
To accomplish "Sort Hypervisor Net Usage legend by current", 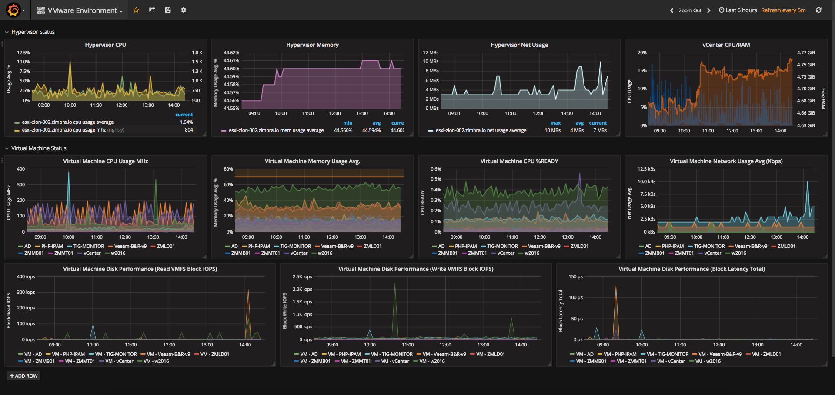I will click(598, 123).
